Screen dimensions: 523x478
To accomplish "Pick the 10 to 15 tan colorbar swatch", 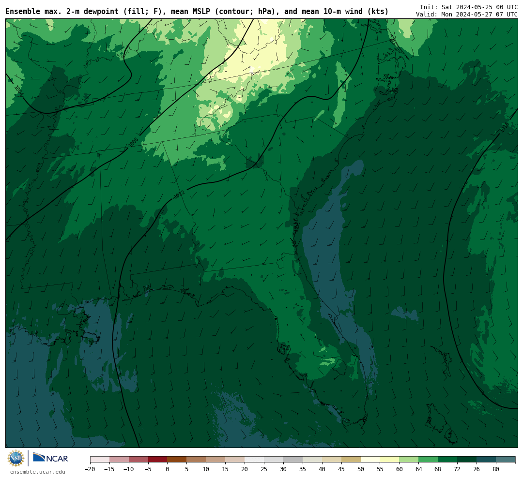I will click(x=216, y=460).
